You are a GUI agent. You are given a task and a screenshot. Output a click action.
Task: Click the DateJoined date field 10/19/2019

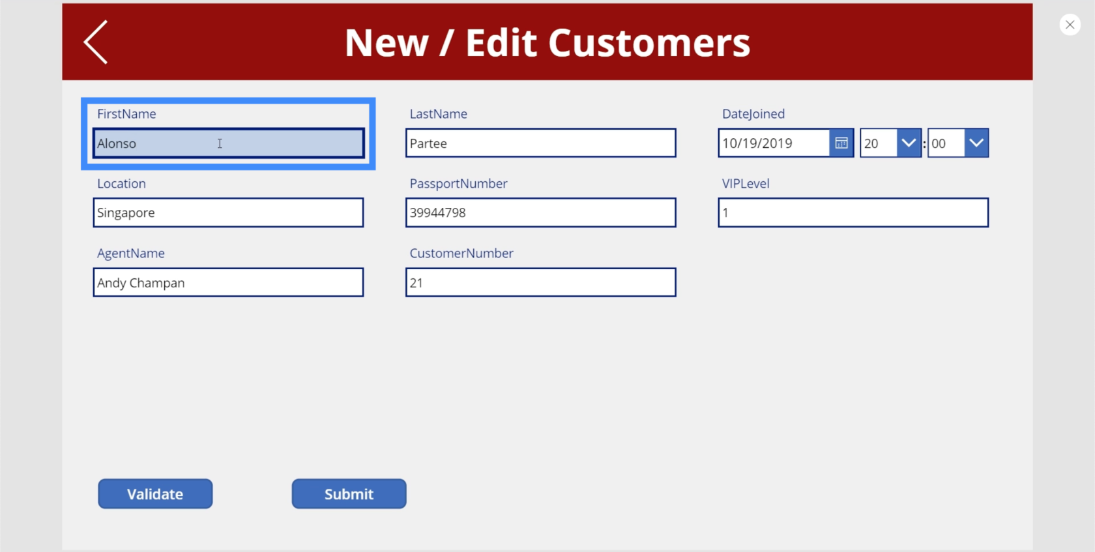(774, 143)
